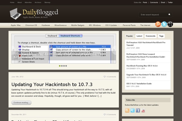Click the Home link in top bar
Viewport: 182px width, 121px height.
coord(12,2)
